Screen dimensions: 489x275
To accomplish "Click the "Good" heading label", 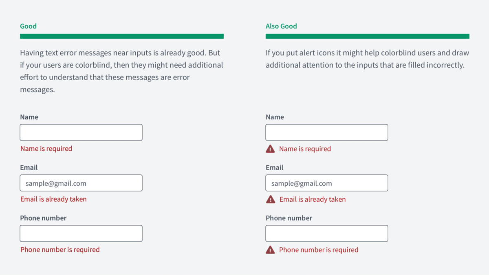I will (28, 26).
